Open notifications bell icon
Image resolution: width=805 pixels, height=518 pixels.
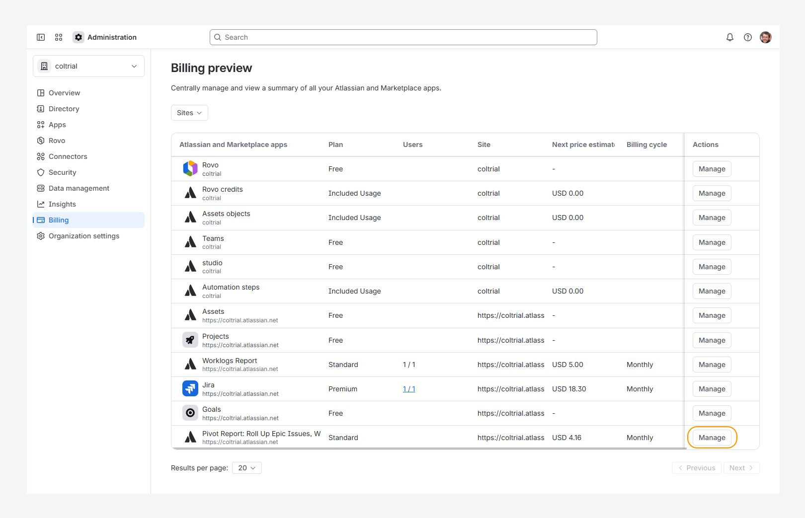730,37
